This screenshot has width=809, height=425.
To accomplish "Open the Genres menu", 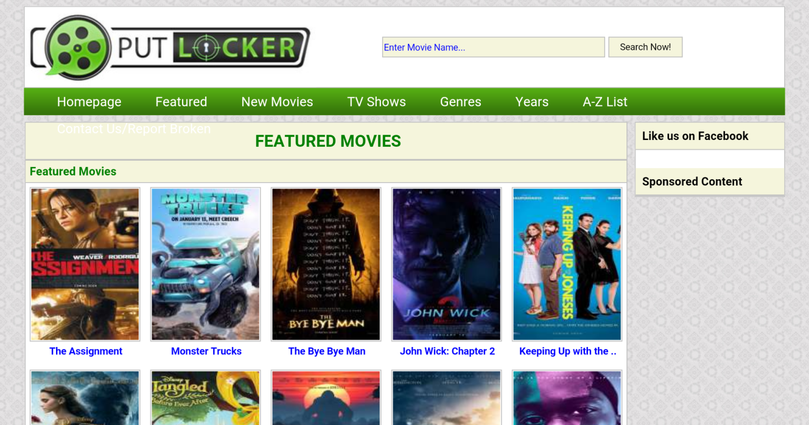I will (460, 102).
